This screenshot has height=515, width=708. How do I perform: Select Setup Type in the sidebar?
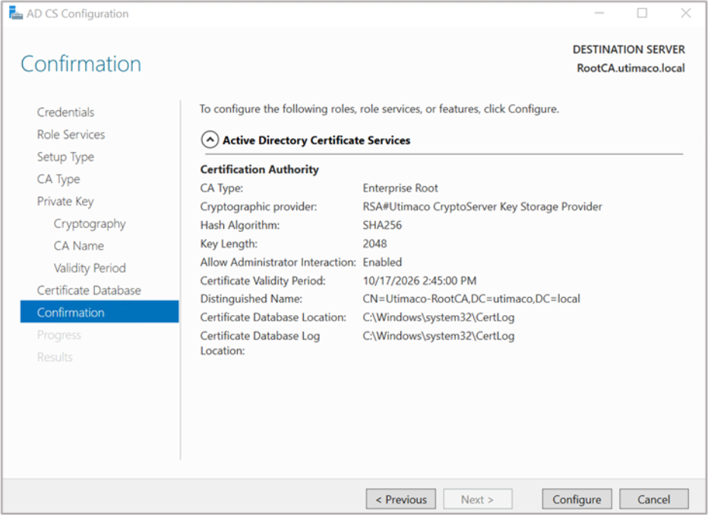[x=65, y=156]
